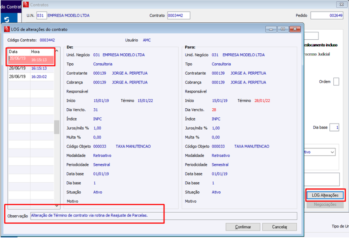Click the Data column header

(x=13, y=52)
